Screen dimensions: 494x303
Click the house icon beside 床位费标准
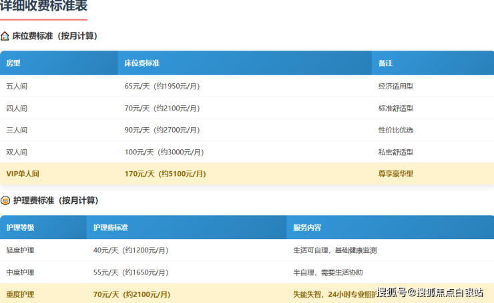pos(5,36)
